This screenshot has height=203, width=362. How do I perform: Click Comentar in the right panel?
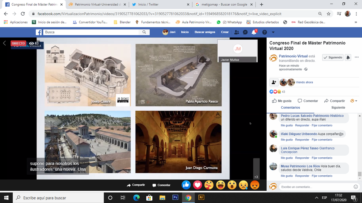pyautogui.click(x=308, y=101)
